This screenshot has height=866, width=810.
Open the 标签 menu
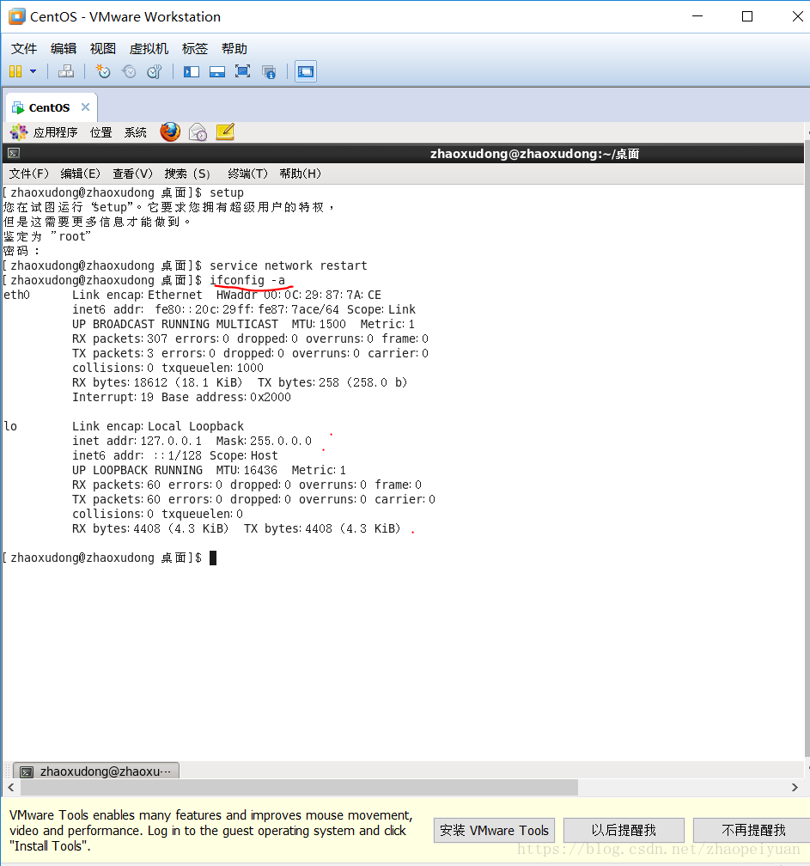coord(195,49)
